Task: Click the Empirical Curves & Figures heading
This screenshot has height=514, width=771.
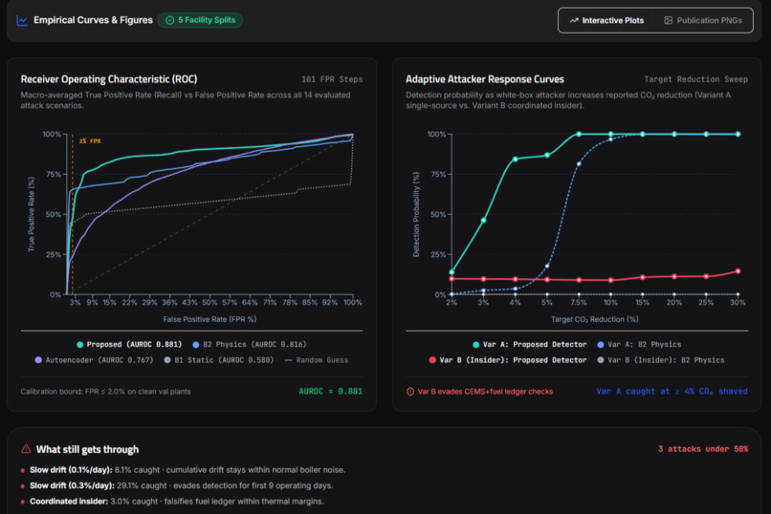Action: 93,20
